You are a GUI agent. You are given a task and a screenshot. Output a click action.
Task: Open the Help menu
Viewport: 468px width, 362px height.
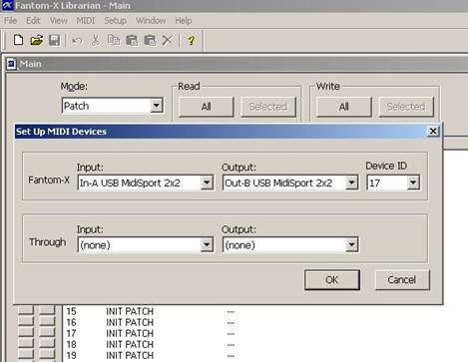(x=184, y=21)
